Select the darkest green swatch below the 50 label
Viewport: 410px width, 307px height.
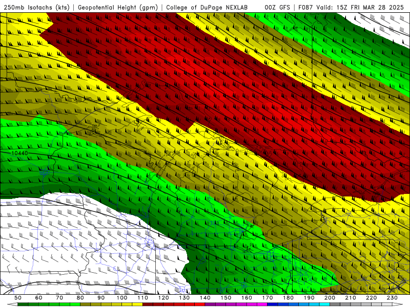pyautogui.click(x=23, y=304)
